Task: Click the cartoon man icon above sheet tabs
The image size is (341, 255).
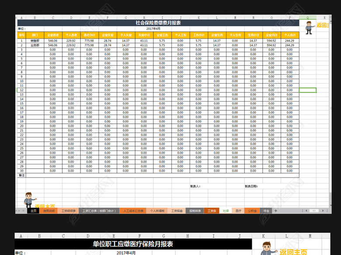Action: coord(29,199)
